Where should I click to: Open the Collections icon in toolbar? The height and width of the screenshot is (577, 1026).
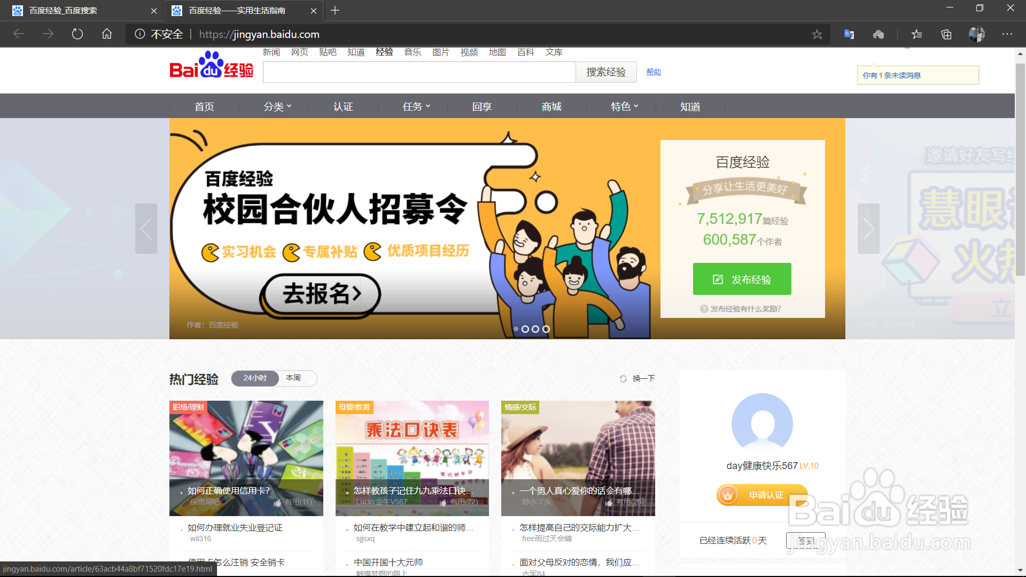pyautogui.click(x=946, y=34)
